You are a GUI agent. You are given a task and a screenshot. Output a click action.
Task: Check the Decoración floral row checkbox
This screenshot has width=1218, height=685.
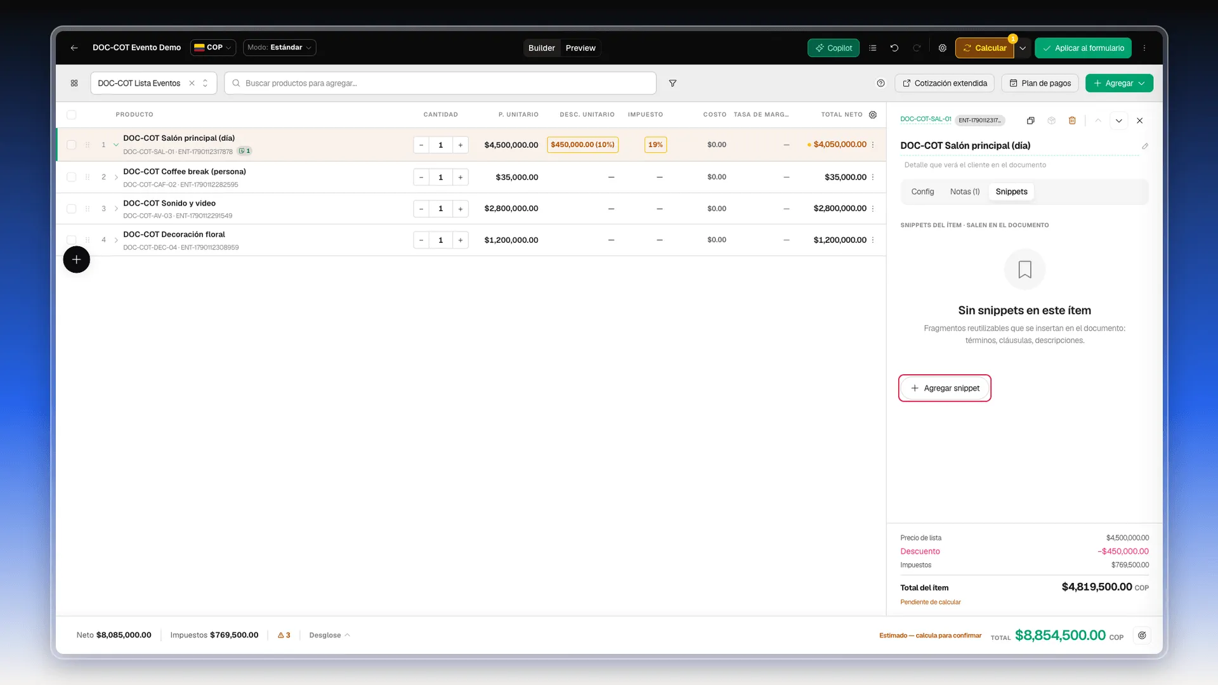(x=71, y=240)
